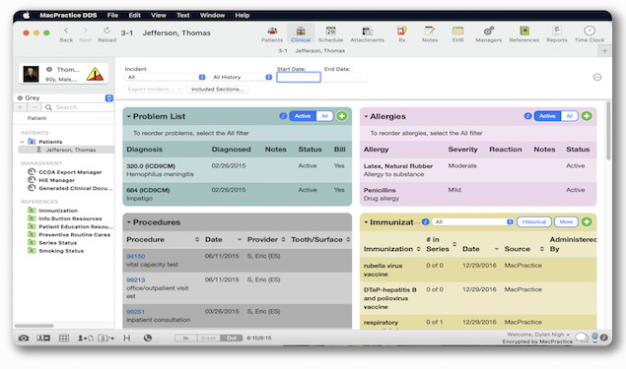Open Allergies info button
Image resolution: width=626 pixels, height=369 pixels.
click(527, 116)
